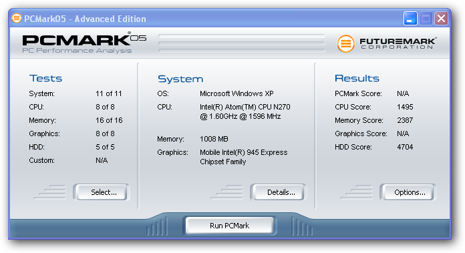The height and width of the screenshot is (253, 465).
Task: Click the 'Memory Score:' label
Action: pyautogui.click(x=359, y=120)
